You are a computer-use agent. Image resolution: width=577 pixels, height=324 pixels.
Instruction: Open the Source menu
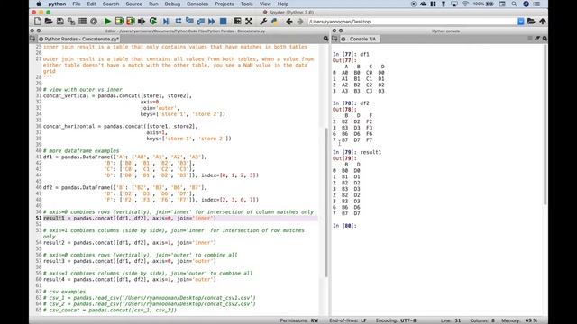[x=134, y=4]
